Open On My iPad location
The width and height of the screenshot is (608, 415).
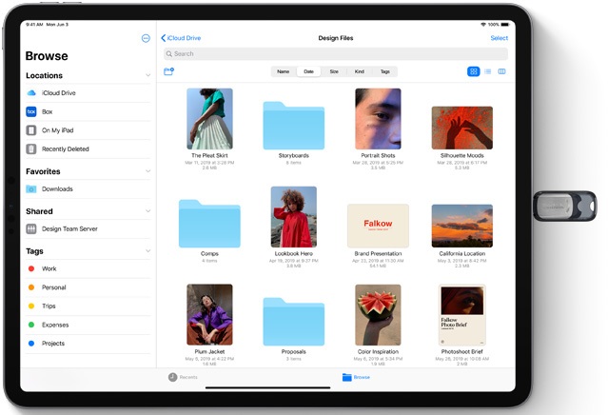point(57,130)
